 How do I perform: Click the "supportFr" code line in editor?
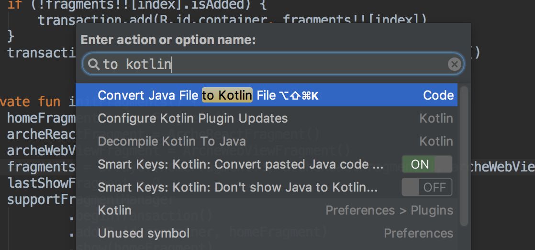coord(41,200)
